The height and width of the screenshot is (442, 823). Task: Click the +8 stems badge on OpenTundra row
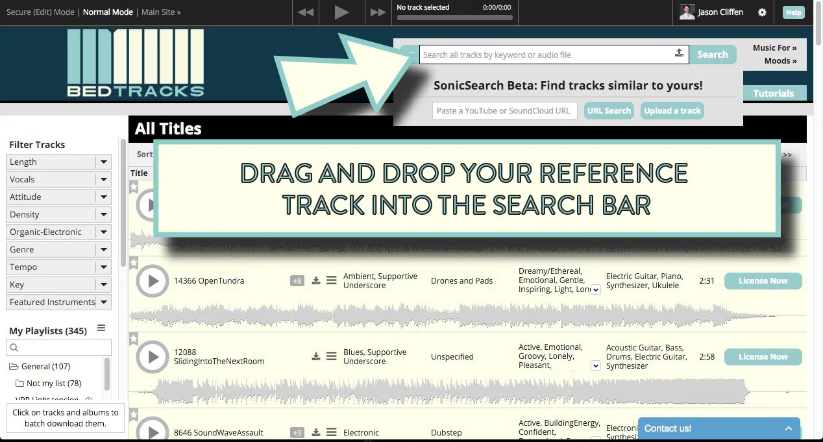pyautogui.click(x=297, y=280)
